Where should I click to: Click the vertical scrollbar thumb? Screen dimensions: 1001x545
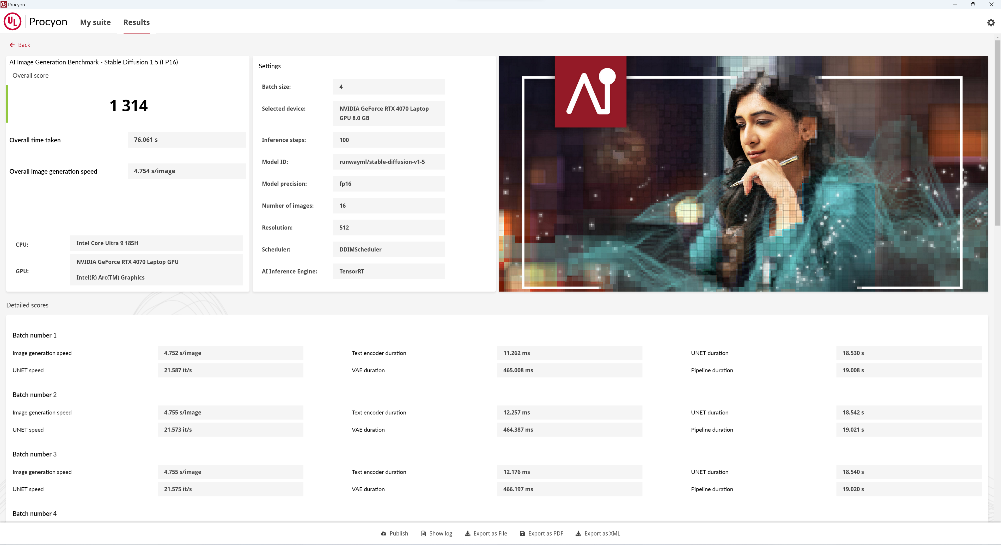point(997,132)
